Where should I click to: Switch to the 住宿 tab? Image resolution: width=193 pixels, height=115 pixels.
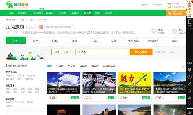click(x=94, y=41)
